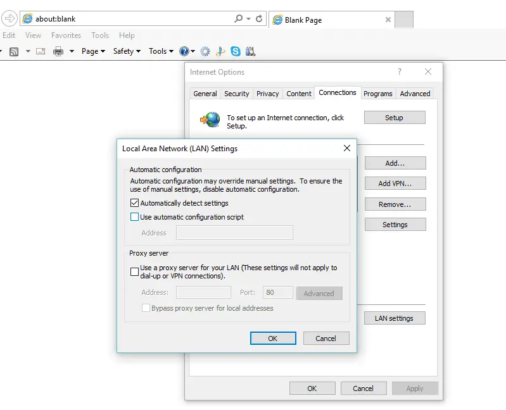506x410 pixels.
Task: Click the printer icon in command bar
Action: [58, 51]
